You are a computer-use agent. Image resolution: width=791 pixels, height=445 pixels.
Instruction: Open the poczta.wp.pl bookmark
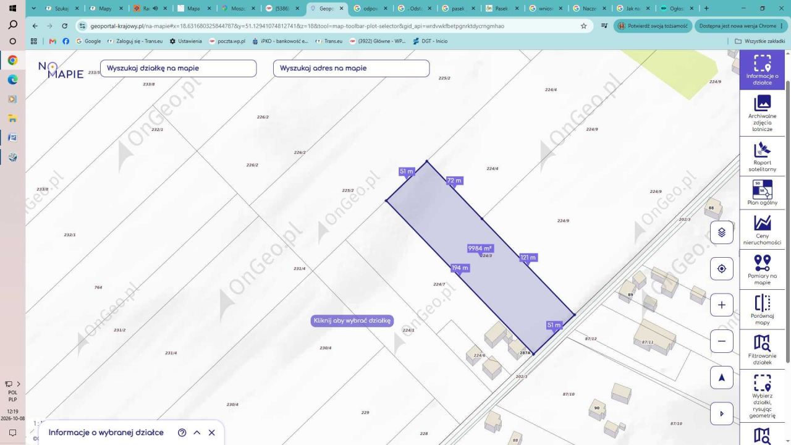(x=227, y=41)
